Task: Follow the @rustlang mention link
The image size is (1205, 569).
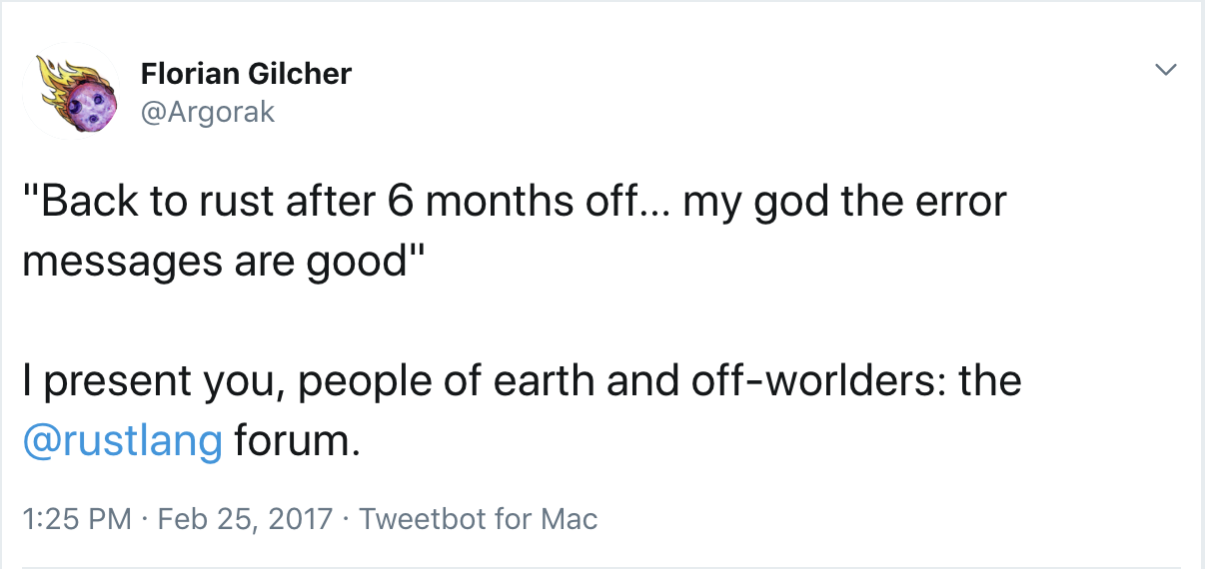Action: pyautogui.click(x=123, y=440)
